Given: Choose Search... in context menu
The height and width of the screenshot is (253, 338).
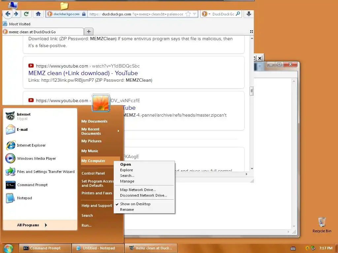Looking at the screenshot, I should tap(144, 176).
